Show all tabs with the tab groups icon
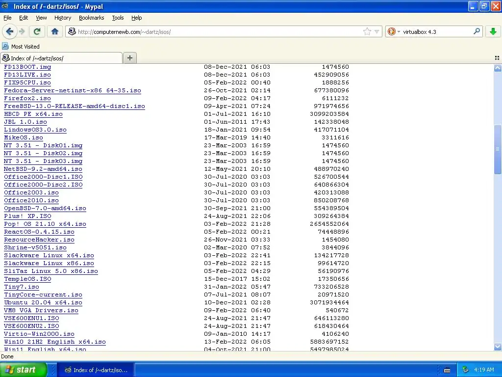This screenshot has height=377, width=502. click(x=497, y=58)
